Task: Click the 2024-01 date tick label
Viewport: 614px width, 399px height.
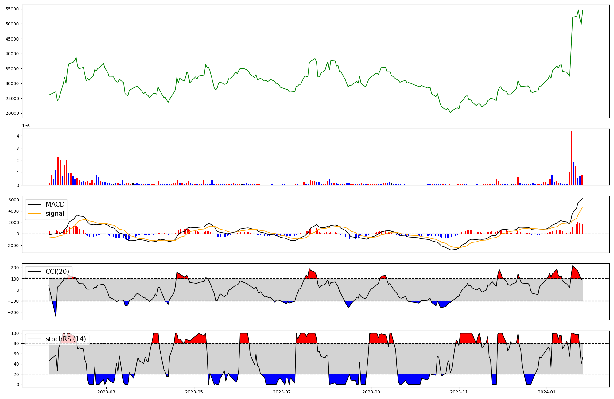Action: (547, 392)
